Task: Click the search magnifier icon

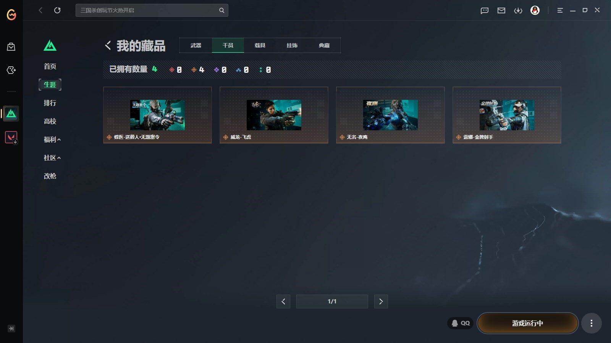Action: pyautogui.click(x=221, y=10)
